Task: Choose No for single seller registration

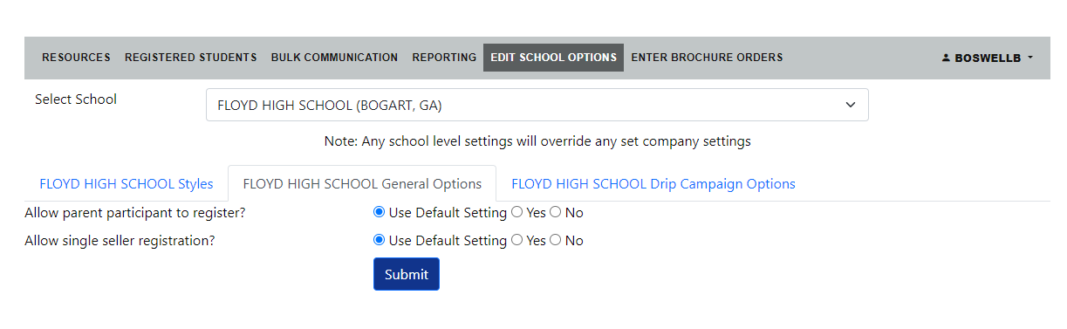Action: click(x=555, y=240)
